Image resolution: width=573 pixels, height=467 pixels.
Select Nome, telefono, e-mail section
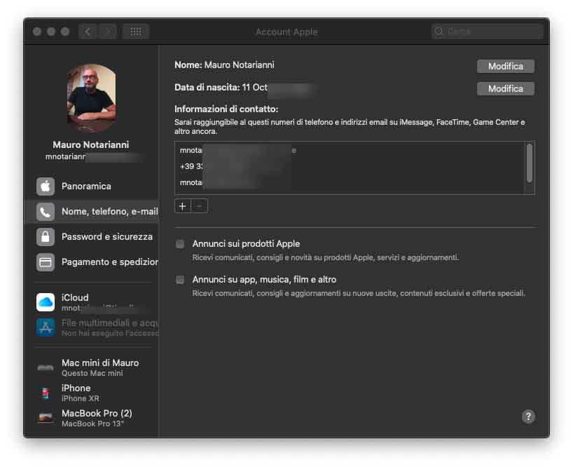91,211
